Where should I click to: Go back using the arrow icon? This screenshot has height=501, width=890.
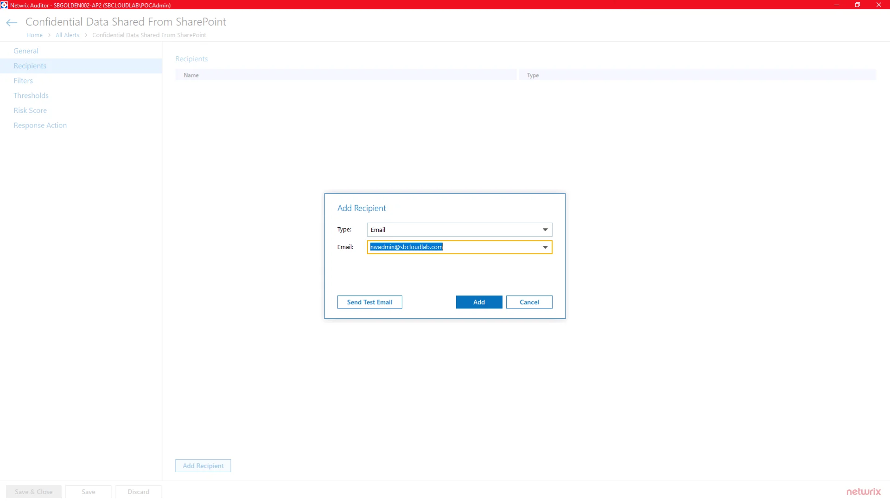point(12,23)
